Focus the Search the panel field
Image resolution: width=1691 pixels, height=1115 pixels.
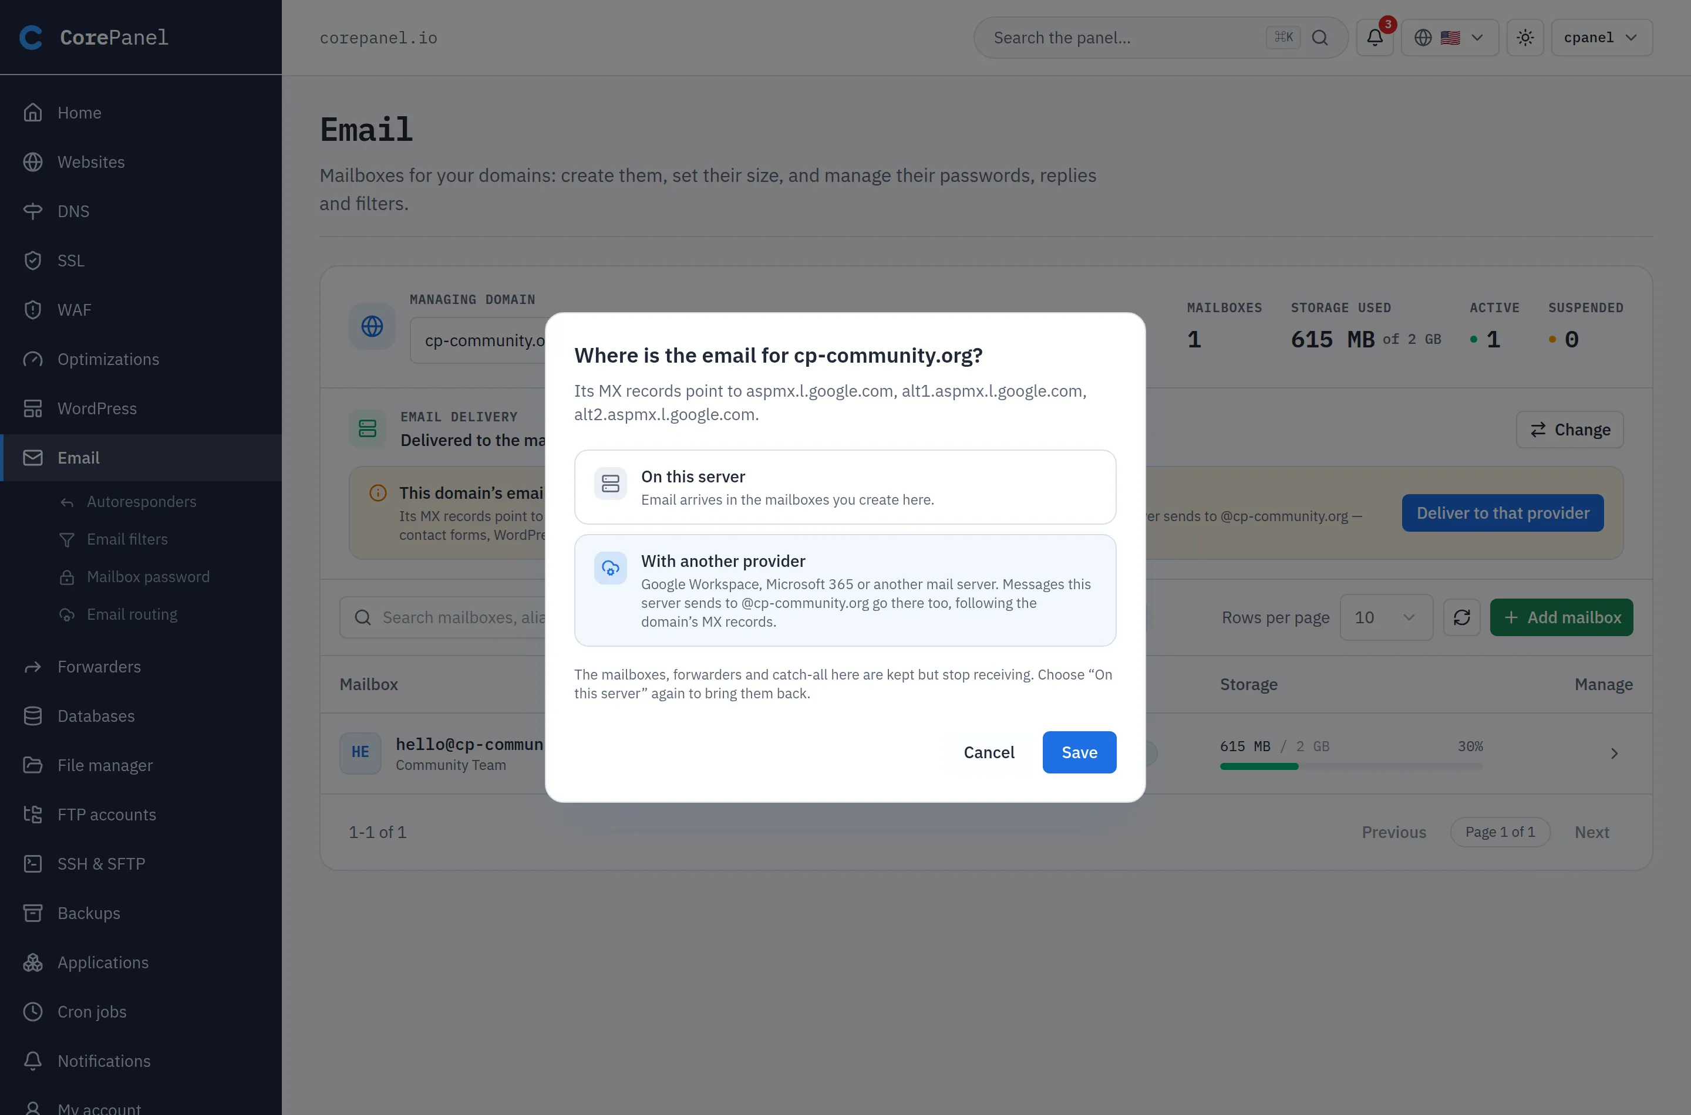pos(1160,38)
